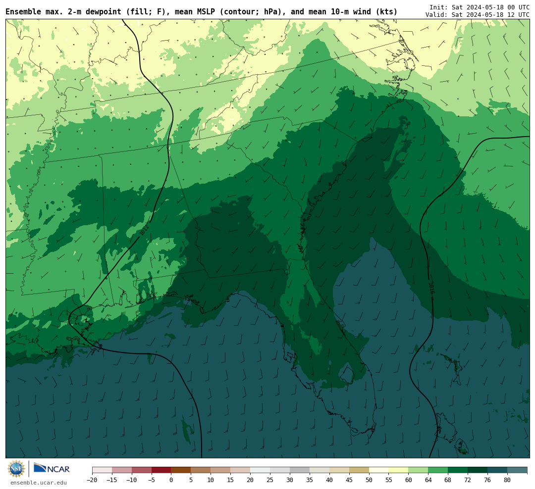Click the colorbar tick label -20
The height and width of the screenshot is (489, 535).
pos(92,480)
